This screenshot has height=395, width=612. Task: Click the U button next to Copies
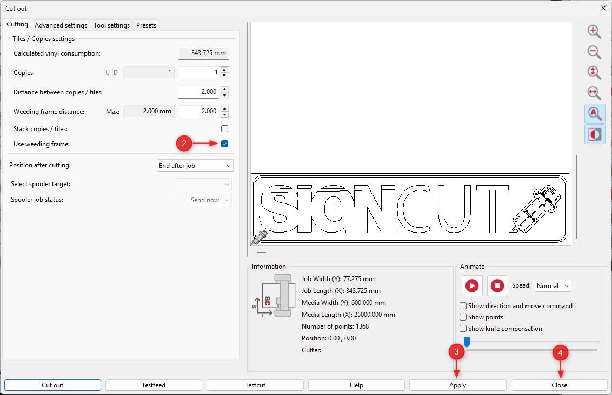[108, 72]
